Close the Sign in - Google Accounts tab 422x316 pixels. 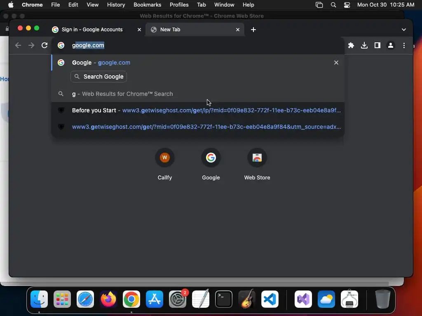(139, 30)
